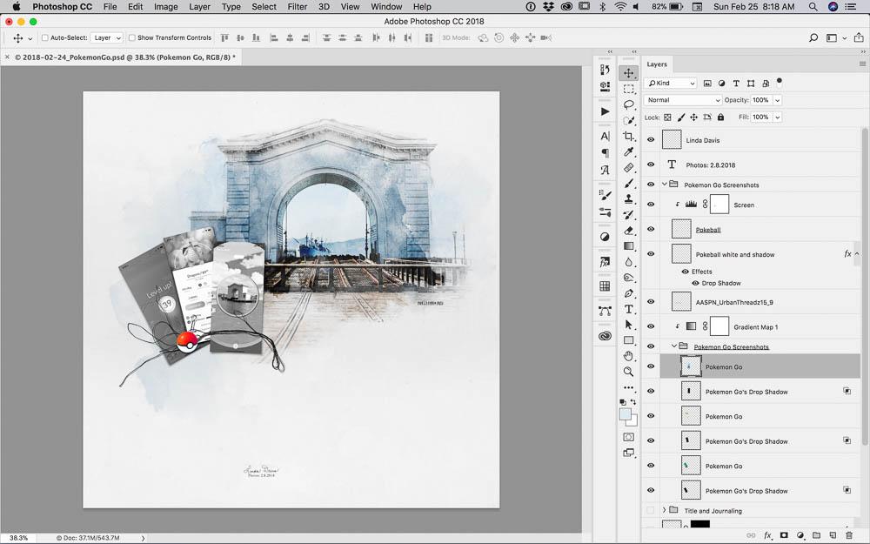Change the screen mode
The height and width of the screenshot is (544, 870).
pos(628,453)
